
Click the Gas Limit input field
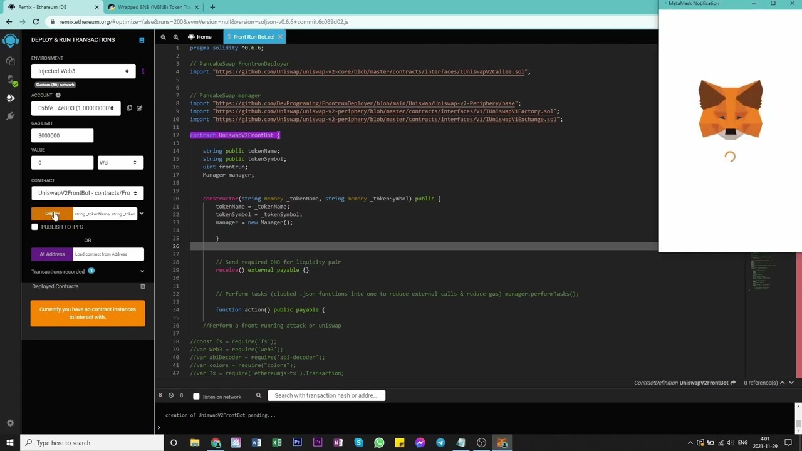(62, 135)
